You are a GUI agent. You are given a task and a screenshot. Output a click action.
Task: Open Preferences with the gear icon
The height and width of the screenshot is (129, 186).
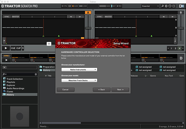(x=166, y=6)
